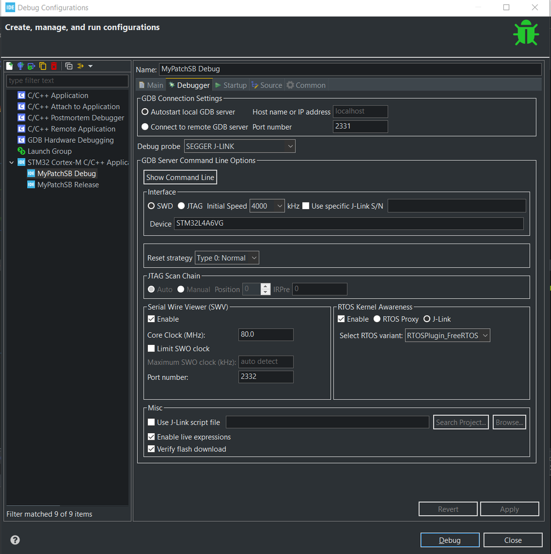The height and width of the screenshot is (554, 551).
Task: Click the JTAG Position stepper down arrow
Action: pyautogui.click(x=266, y=292)
